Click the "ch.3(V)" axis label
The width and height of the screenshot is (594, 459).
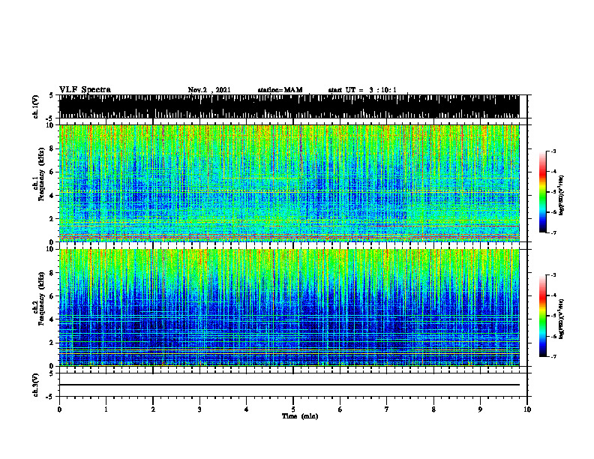pyautogui.click(x=36, y=385)
